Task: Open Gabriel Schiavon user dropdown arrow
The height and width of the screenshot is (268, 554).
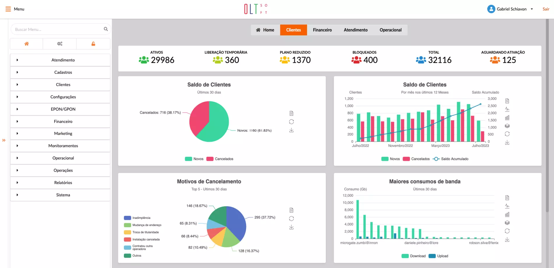Action: click(532, 9)
